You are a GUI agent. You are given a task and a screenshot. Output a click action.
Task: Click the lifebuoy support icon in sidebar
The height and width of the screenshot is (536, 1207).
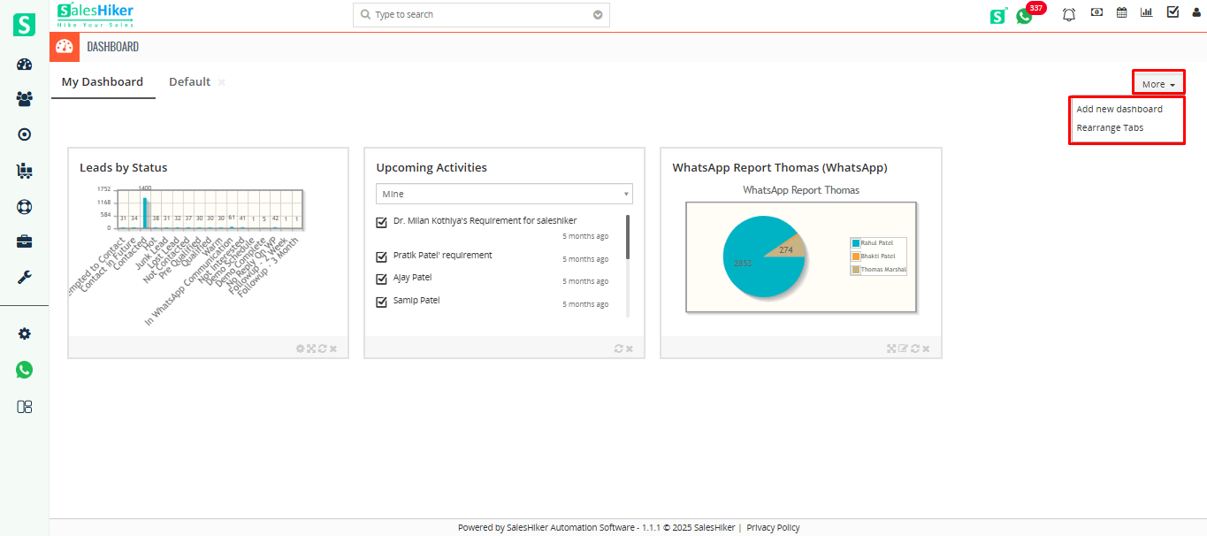[x=24, y=206]
